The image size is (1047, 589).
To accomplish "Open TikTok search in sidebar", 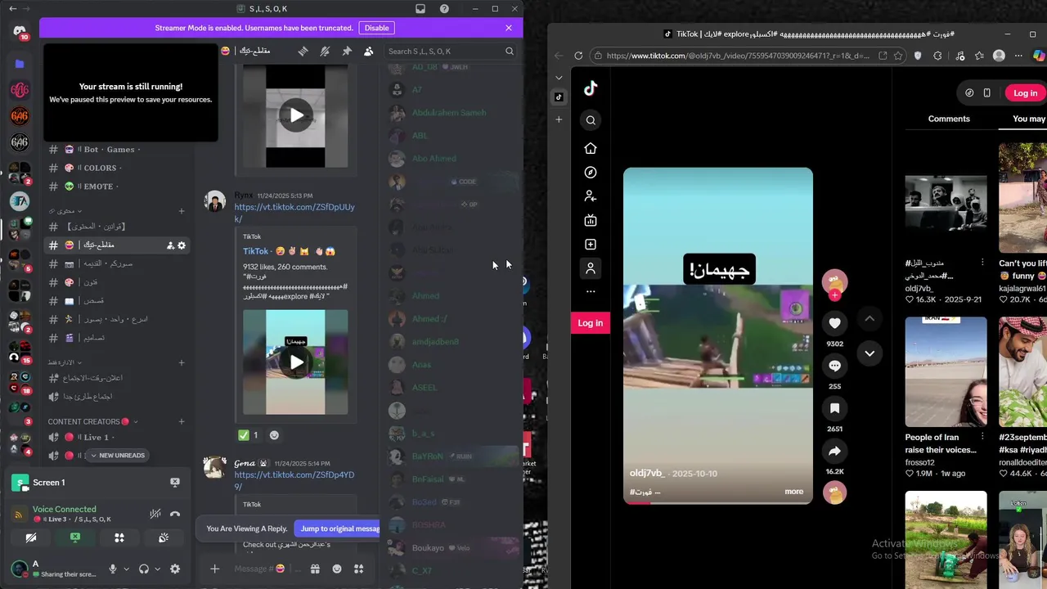I will pyautogui.click(x=591, y=120).
